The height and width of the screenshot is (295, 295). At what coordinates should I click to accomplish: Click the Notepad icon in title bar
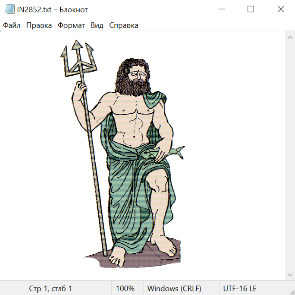[10, 9]
